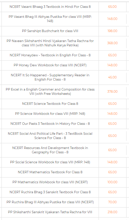Open NCERT Ruchira Bhag 3 Sanskrit textbook

click(50, 192)
